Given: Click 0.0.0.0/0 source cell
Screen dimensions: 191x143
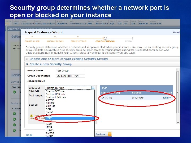Looking at the screenshot, I should coord(138,98).
